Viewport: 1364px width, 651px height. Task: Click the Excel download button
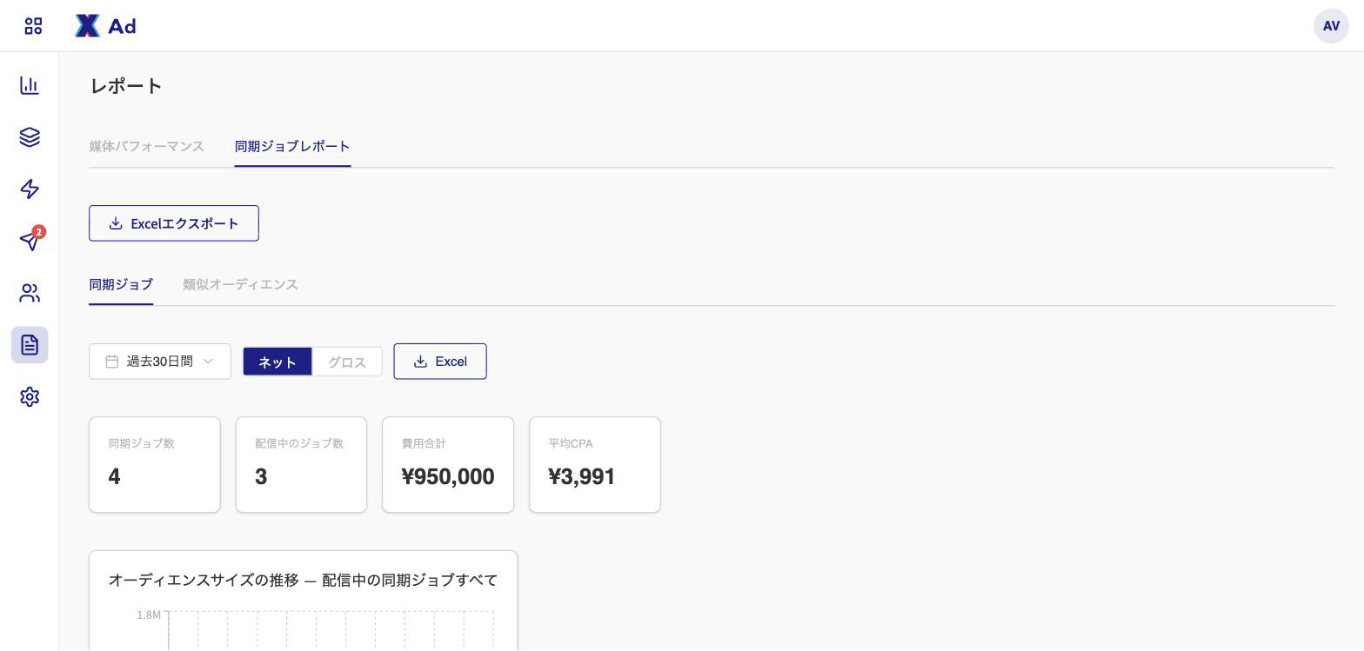(x=440, y=362)
